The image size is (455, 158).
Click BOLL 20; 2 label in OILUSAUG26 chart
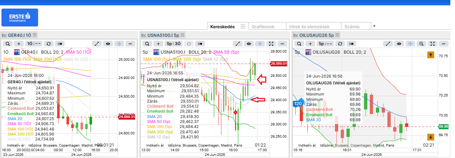tap(355, 52)
